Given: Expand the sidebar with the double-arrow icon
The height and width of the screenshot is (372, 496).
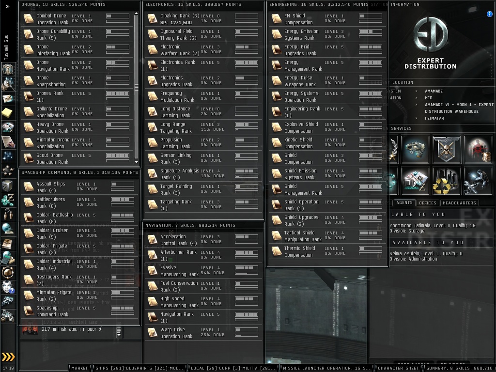Looking at the screenshot, I should [7, 6].
